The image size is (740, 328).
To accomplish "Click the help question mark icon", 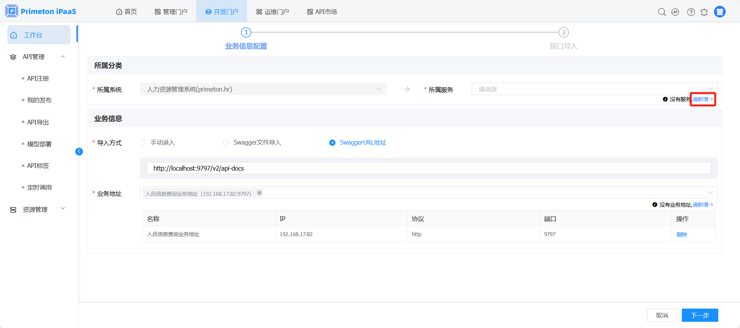I will [x=691, y=12].
